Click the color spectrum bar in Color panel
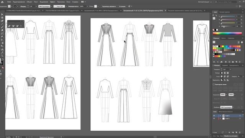Image resolution: width=245 pixels, height=138 pixels. coord(227,34)
